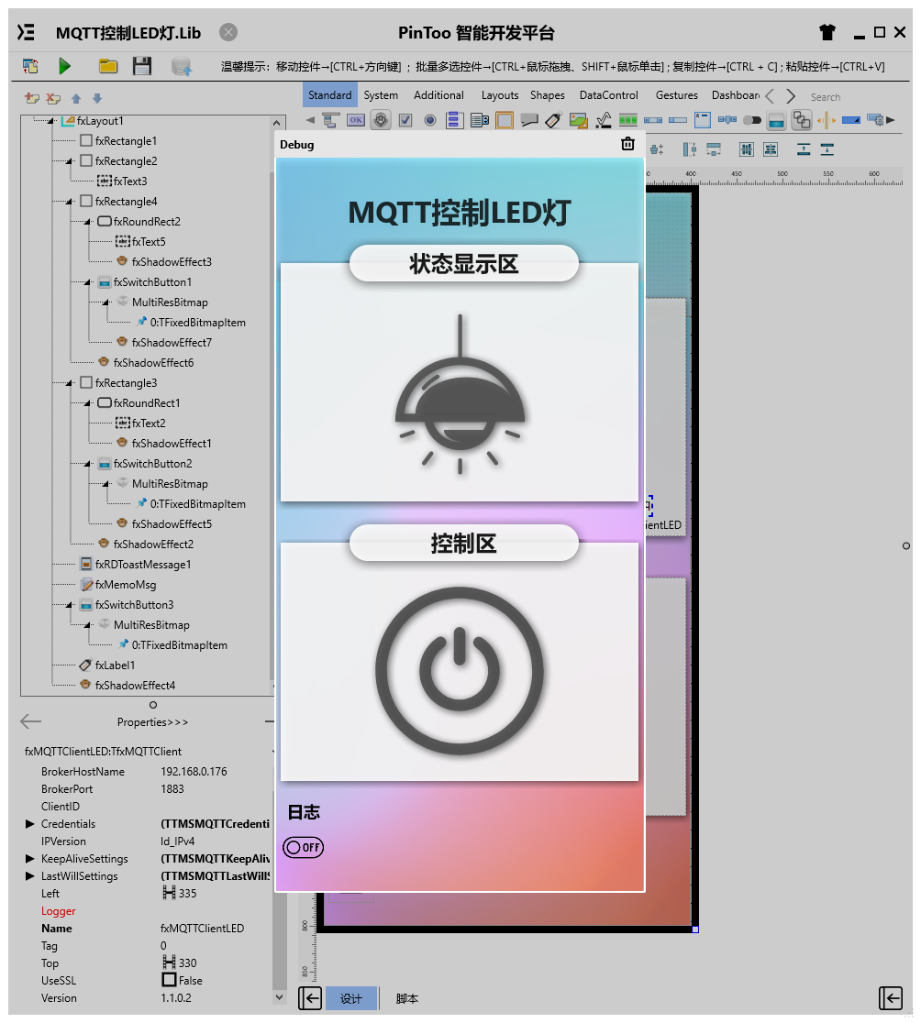Show previous palette tabs with left chevron

point(770,96)
